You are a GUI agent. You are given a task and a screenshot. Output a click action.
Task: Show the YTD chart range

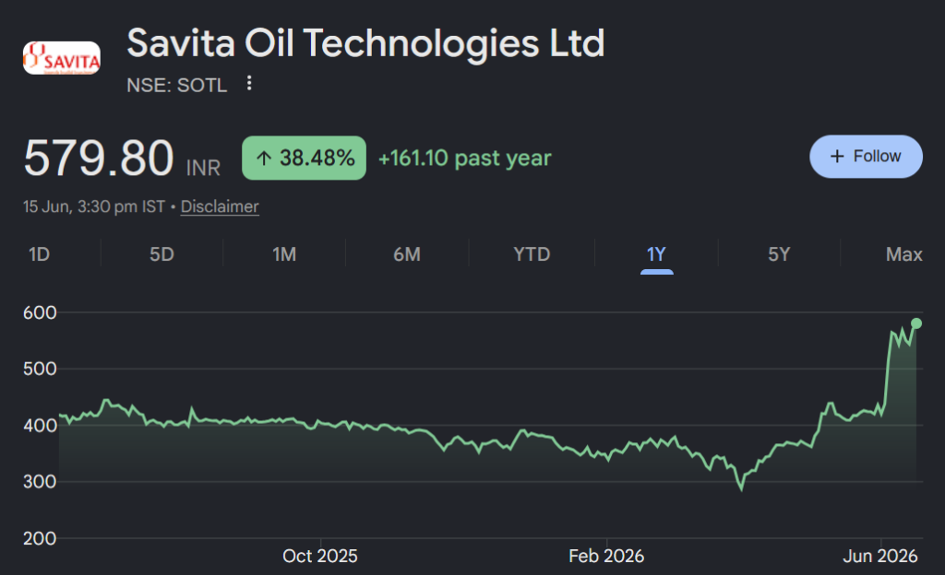pyautogui.click(x=532, y=254)
